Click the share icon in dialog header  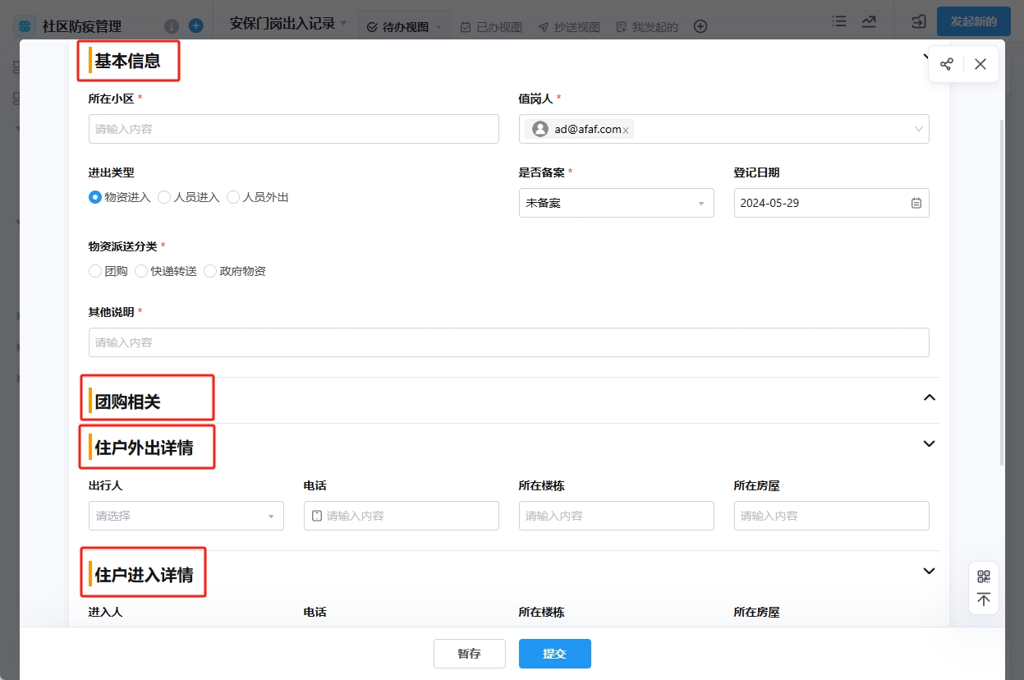click(x=946, y=64)
